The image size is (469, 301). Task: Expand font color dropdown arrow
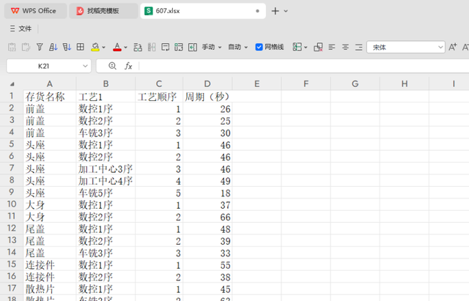tap(125, 47)
